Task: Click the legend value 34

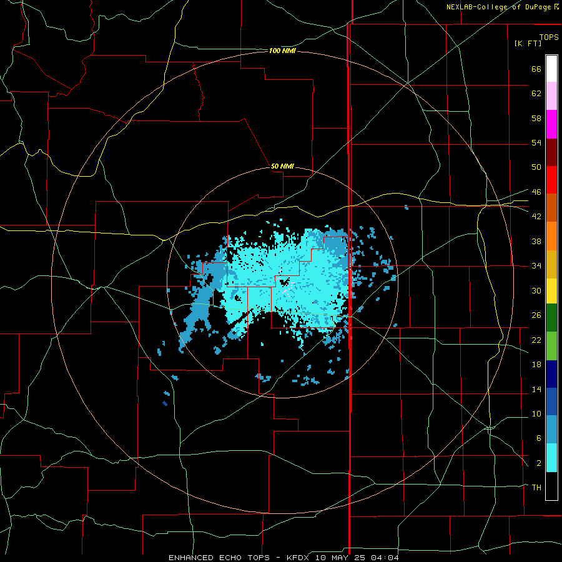Action: click(536, 265)
